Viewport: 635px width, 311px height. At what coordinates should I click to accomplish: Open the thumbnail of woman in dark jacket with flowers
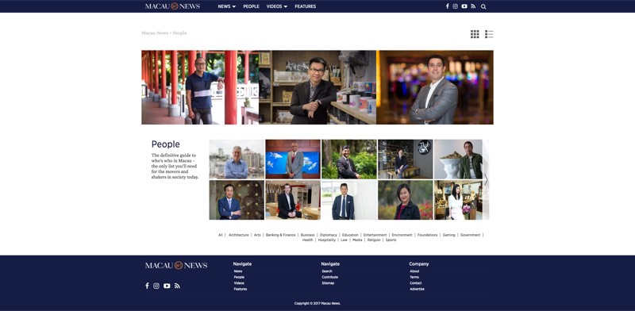pyautogui.click(x=406, y=200)
